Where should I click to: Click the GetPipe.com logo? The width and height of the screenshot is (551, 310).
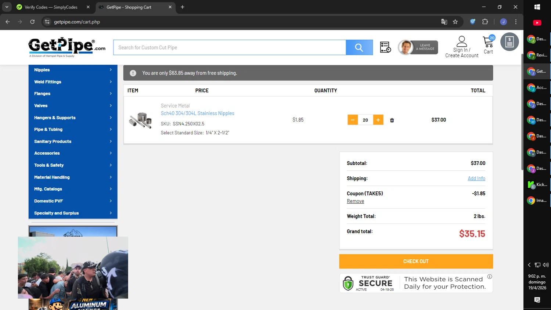pos(67,47)
